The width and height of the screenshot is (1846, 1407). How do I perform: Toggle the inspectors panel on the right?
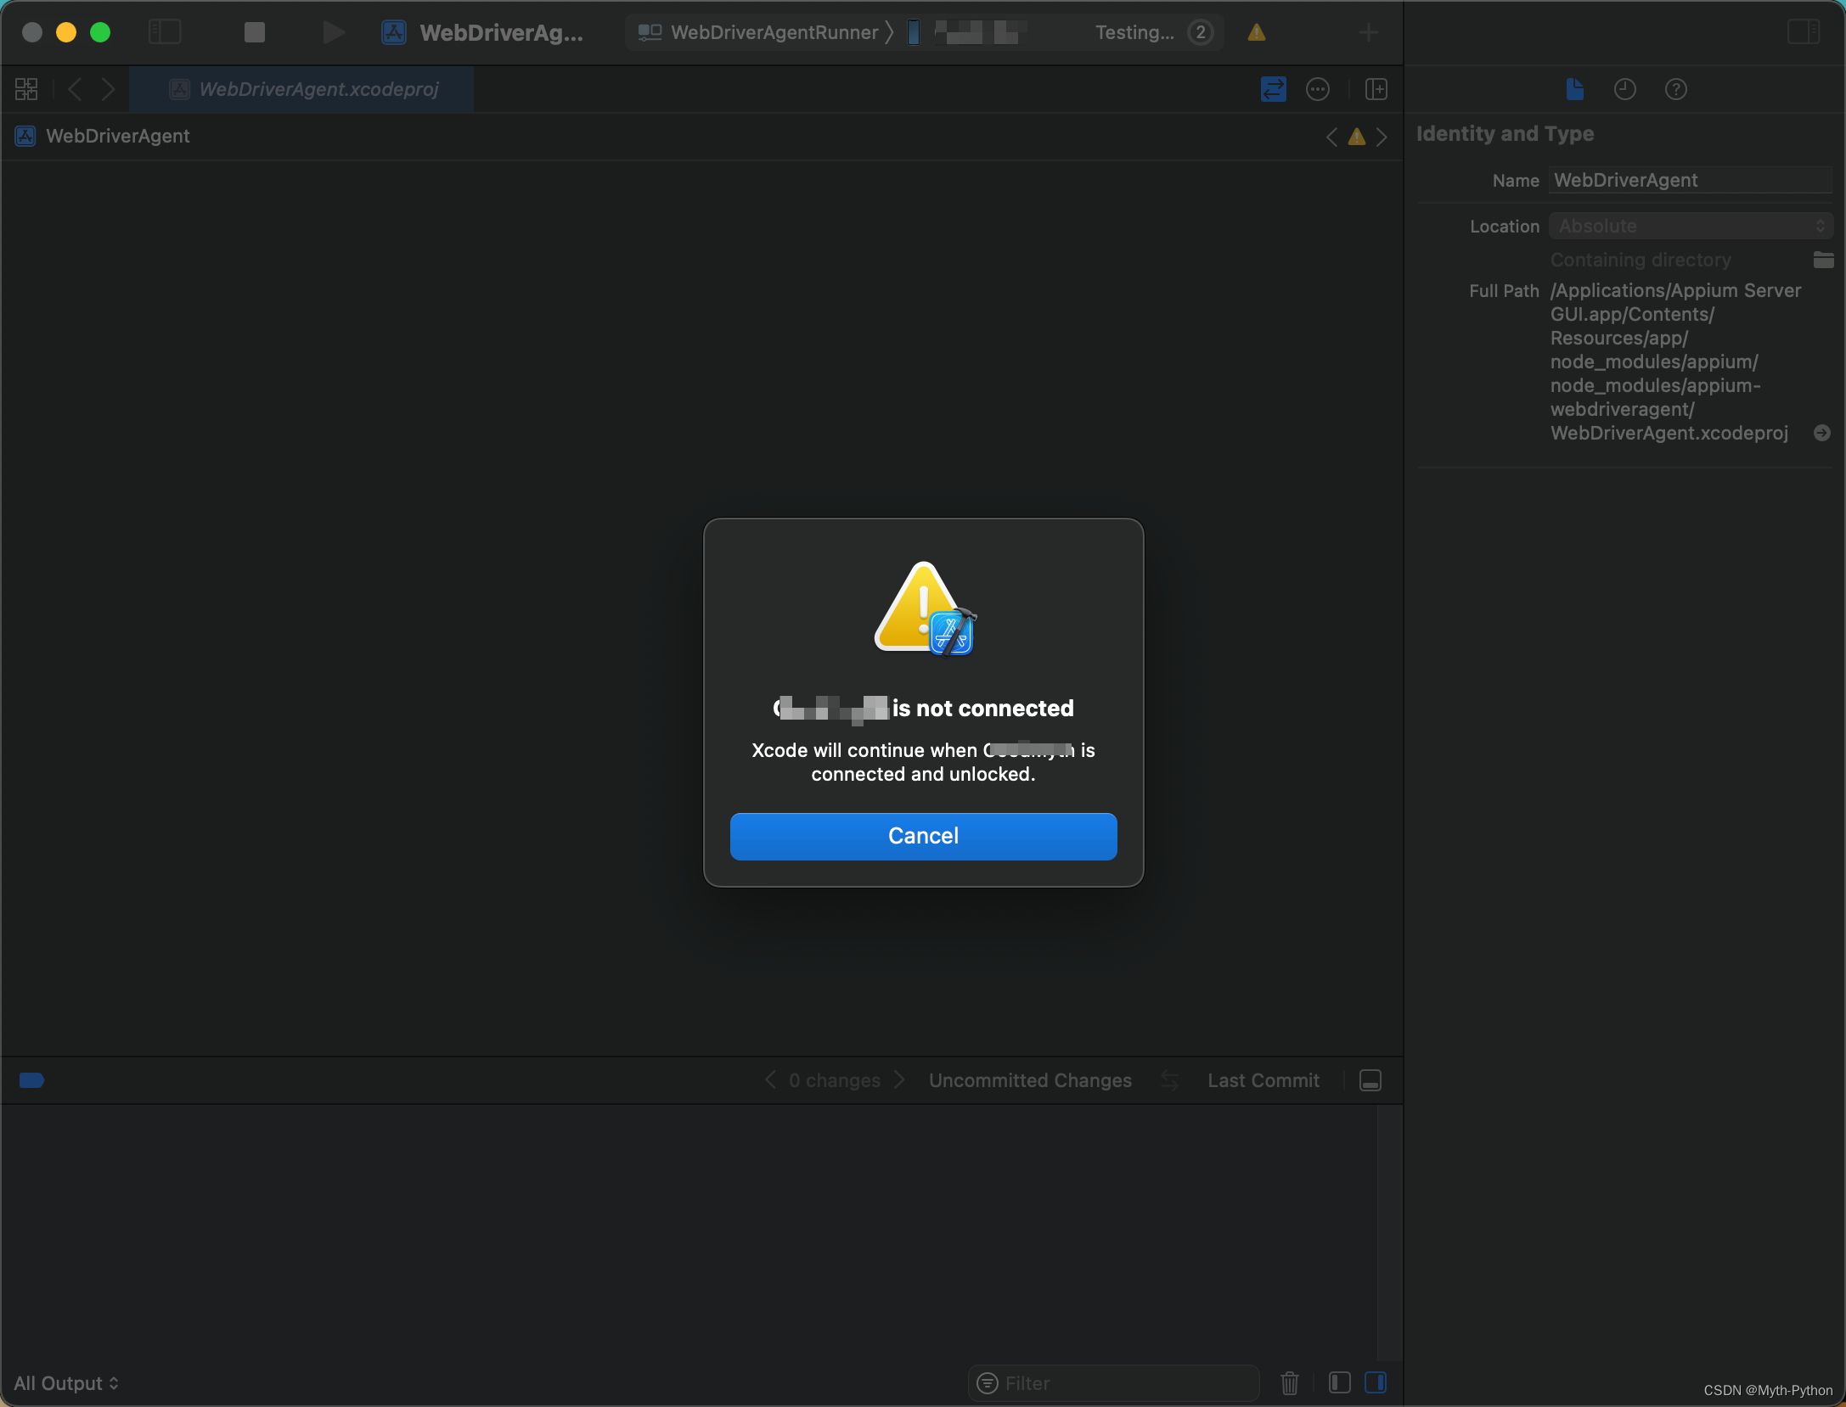[x=1803, y=32]
